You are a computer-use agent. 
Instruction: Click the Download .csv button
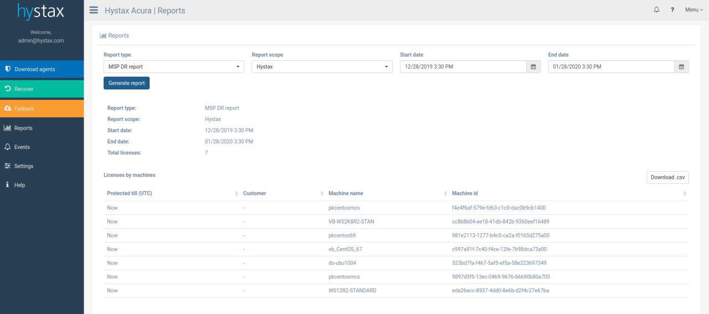coord(667,177)
